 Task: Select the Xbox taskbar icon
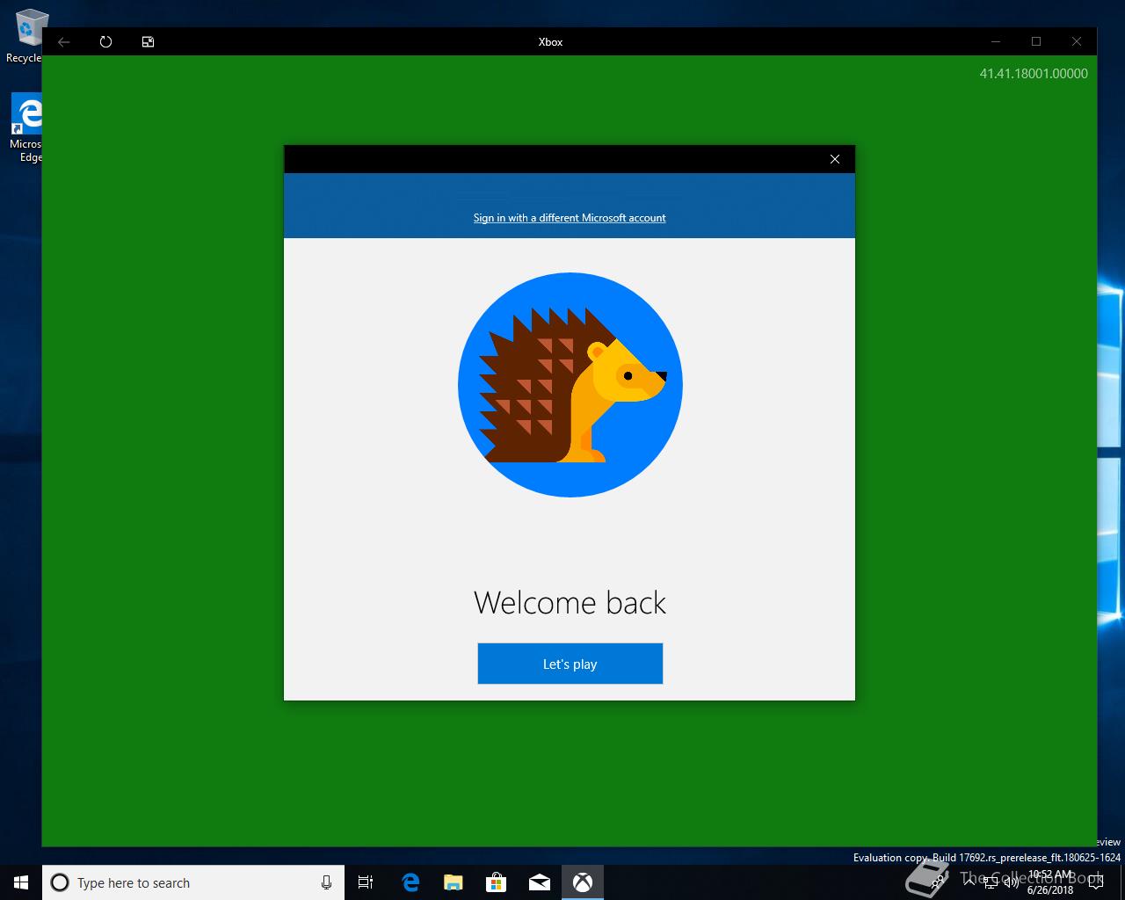[583, 882]
